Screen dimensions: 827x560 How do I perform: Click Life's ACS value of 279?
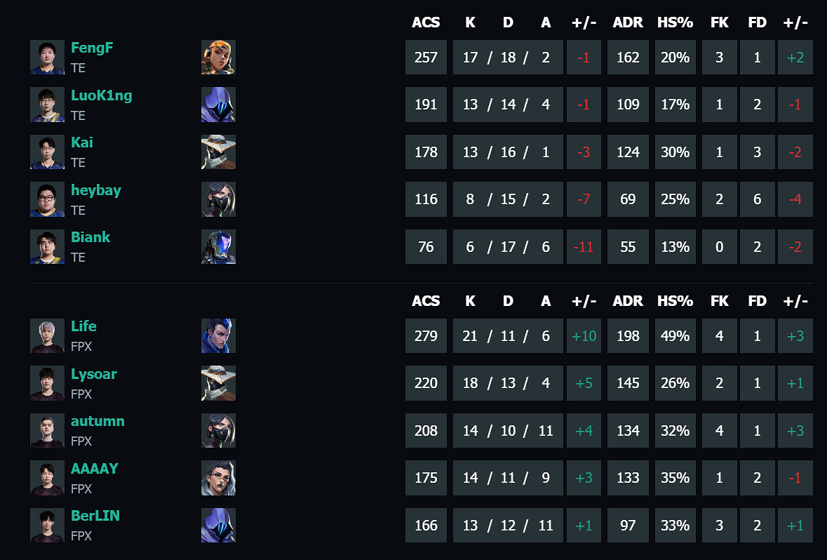click(x=426, y=336)
